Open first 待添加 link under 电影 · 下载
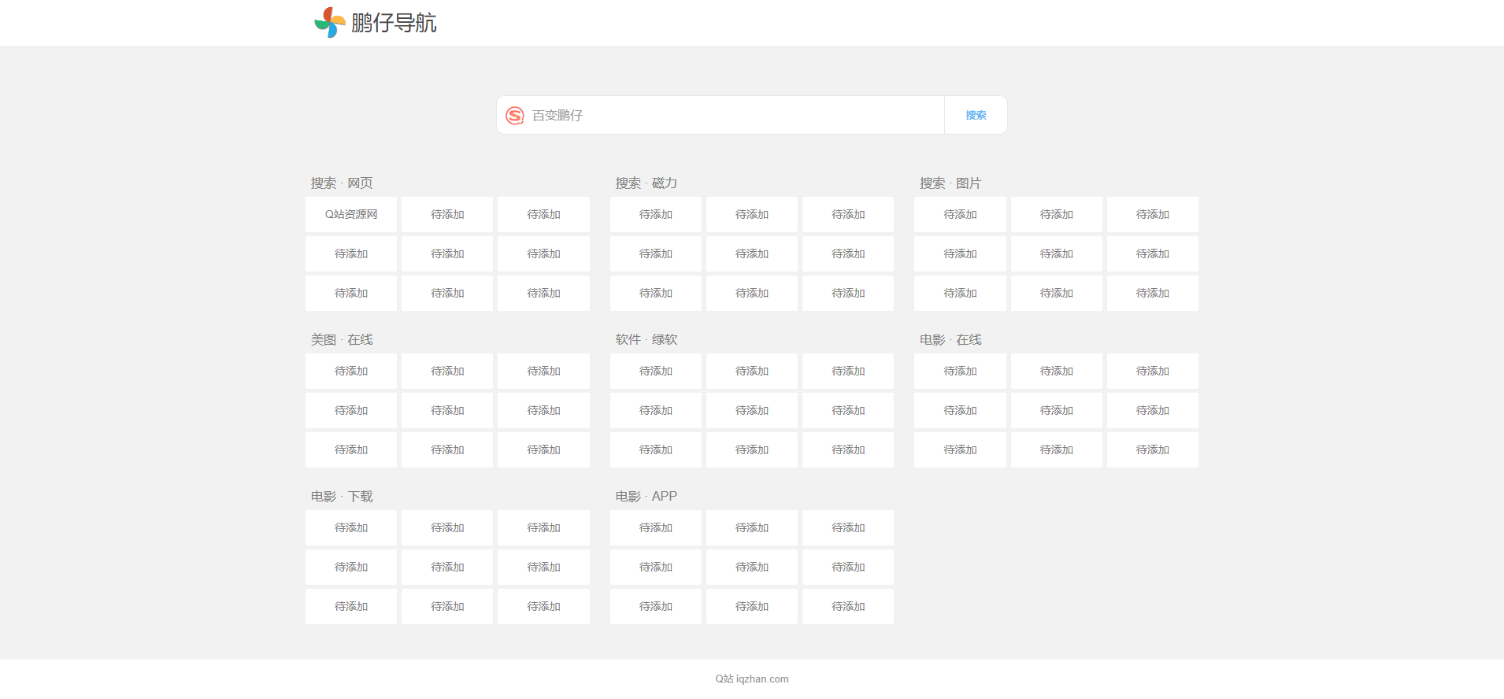Screen dimensions: 1504x699 coord(351,527)
